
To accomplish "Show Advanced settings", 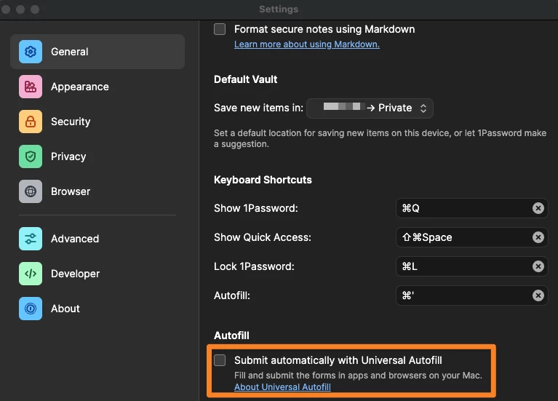I will [x=97, y=239].
